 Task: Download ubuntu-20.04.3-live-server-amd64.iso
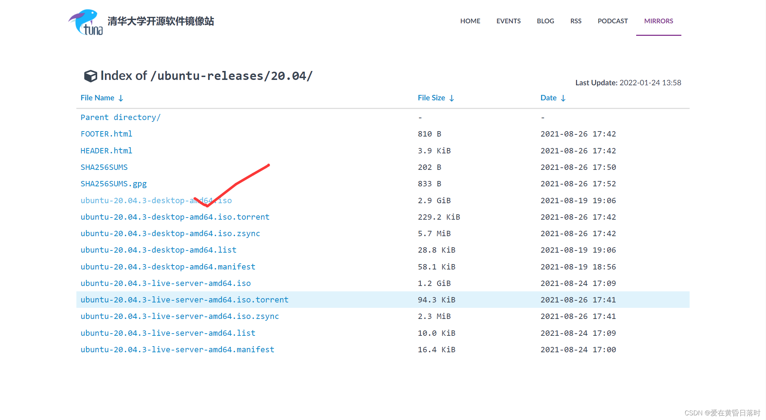click(x=165, y=283)
